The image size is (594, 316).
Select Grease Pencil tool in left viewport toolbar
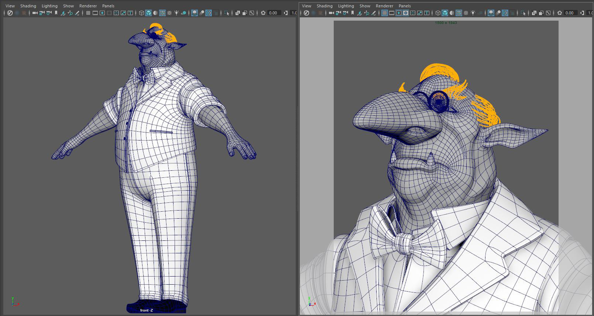(x=77, y=13)
